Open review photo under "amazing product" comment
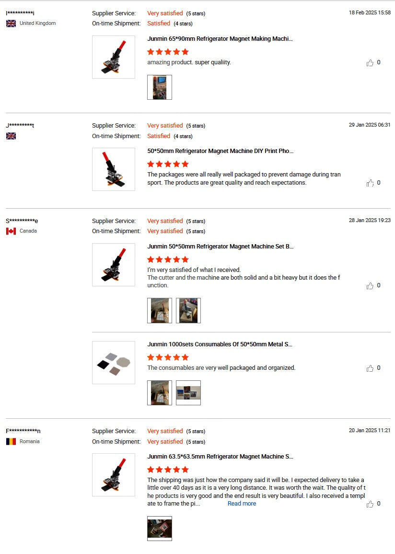395x554 pixels. click(160, 87)
